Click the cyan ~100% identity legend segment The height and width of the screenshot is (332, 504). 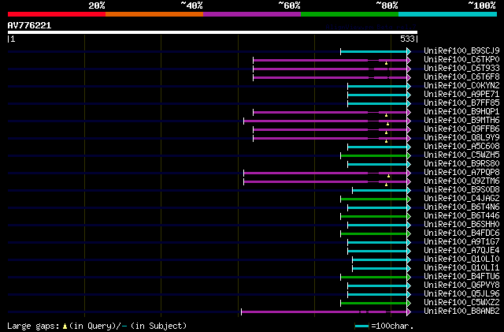point(447,14)
